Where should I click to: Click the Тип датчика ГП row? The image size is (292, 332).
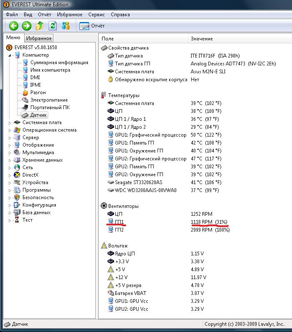[x=192, y=64]
